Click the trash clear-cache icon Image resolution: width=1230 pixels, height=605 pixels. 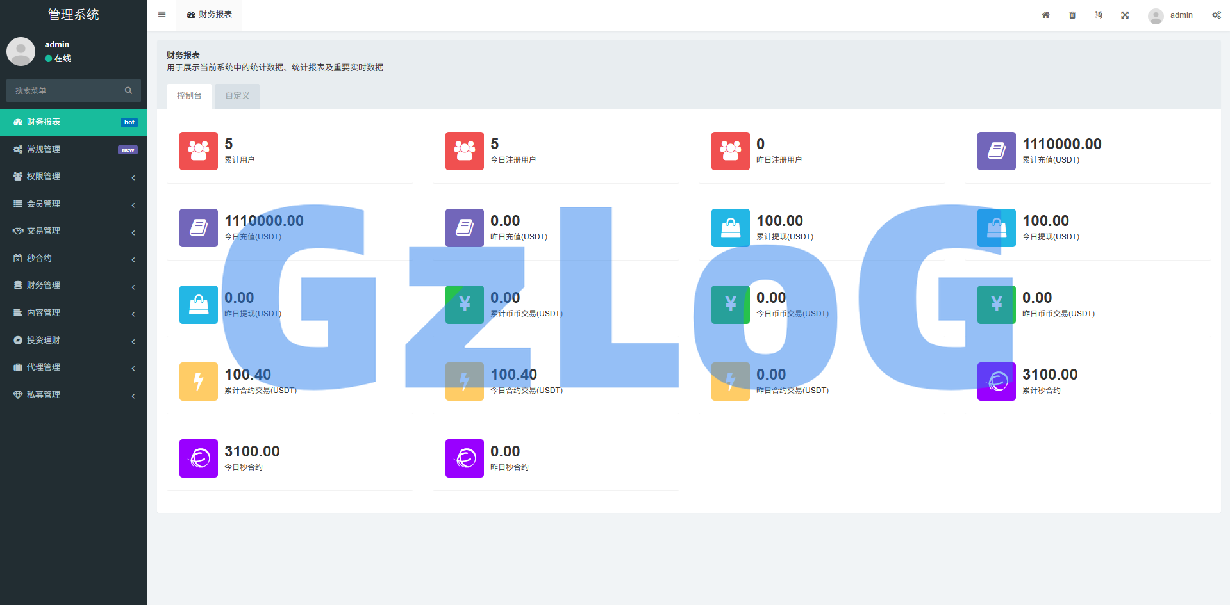(x=1072, y=15)
